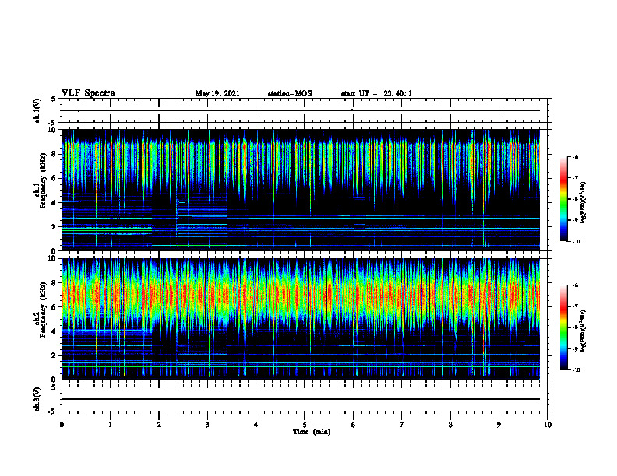Click time axis tick label "5"

(305, 425)
